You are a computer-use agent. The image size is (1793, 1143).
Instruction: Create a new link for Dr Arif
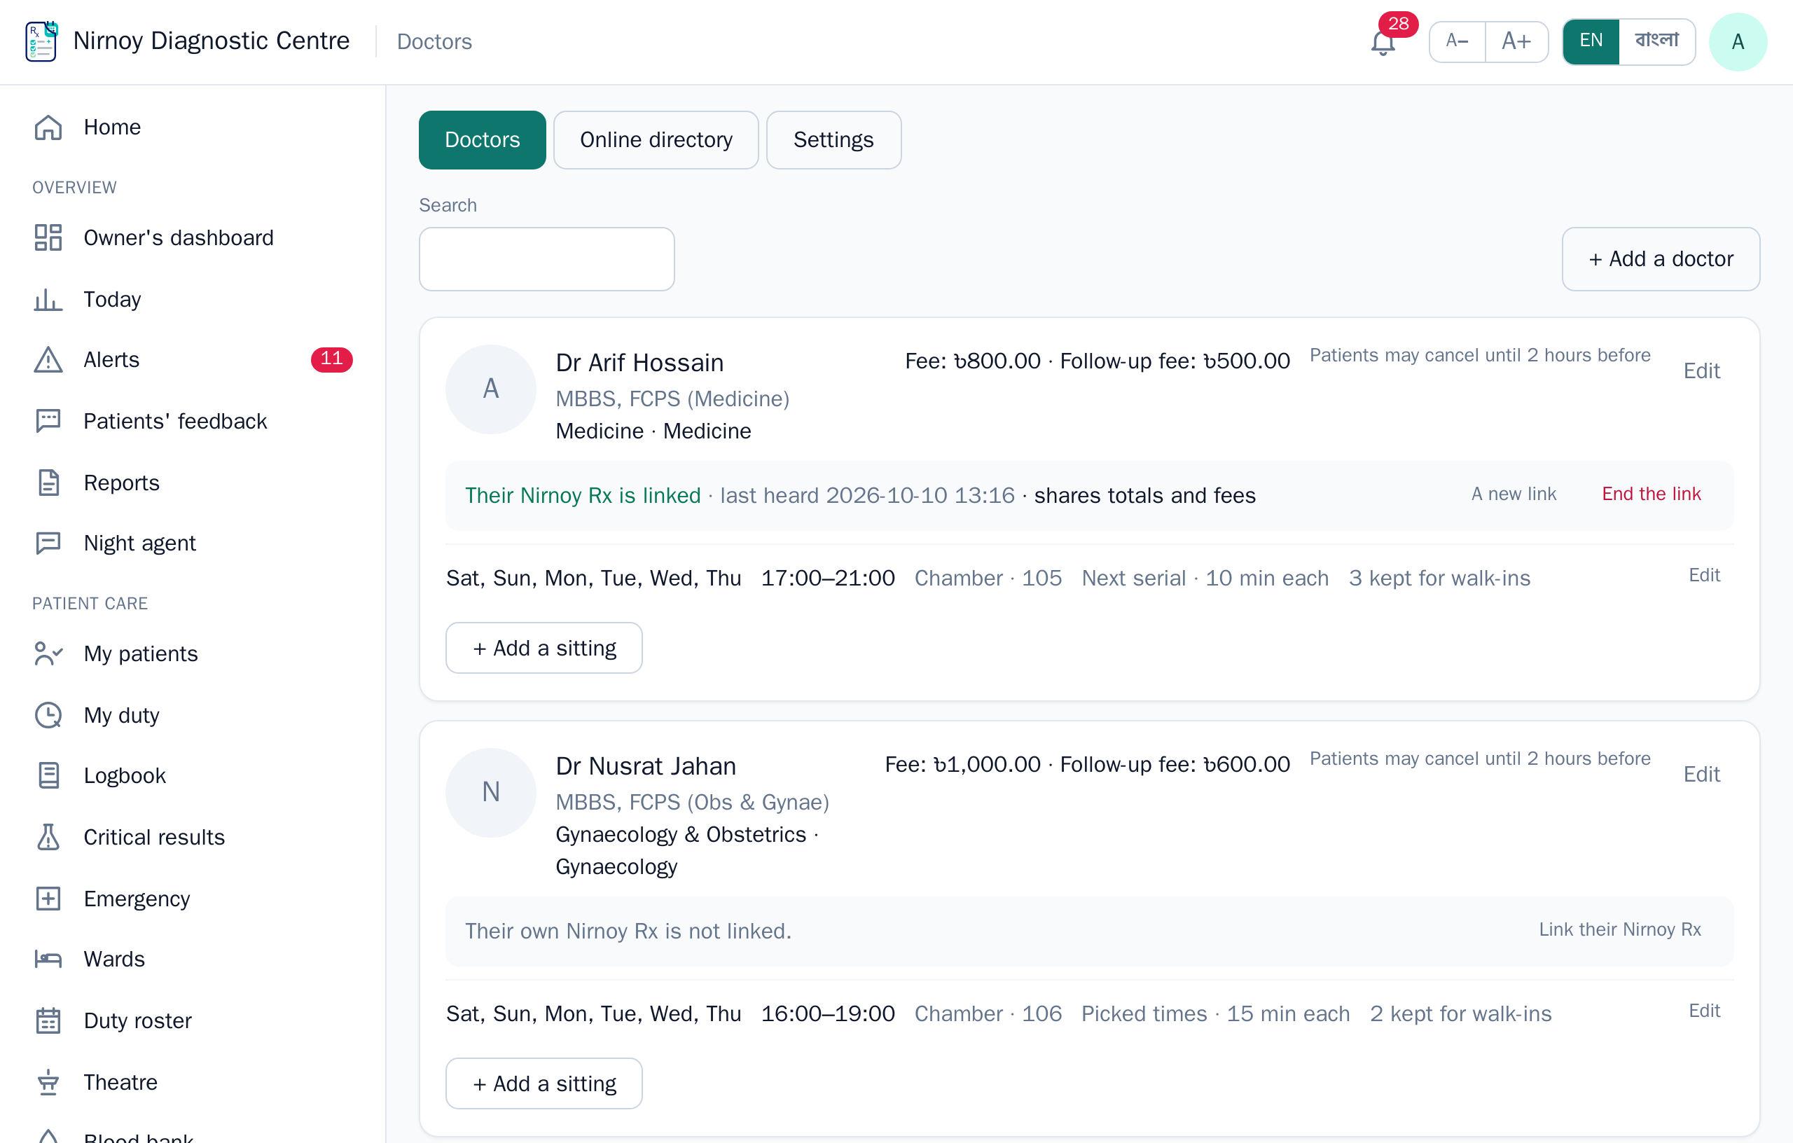click(x=1514, y=494)
